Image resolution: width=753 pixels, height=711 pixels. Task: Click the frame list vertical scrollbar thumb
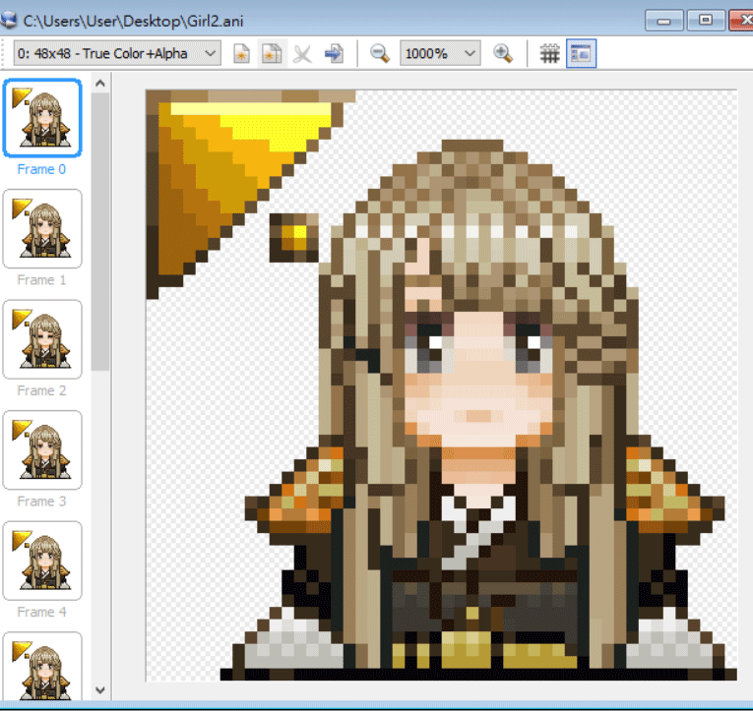(x=99, y=232)
